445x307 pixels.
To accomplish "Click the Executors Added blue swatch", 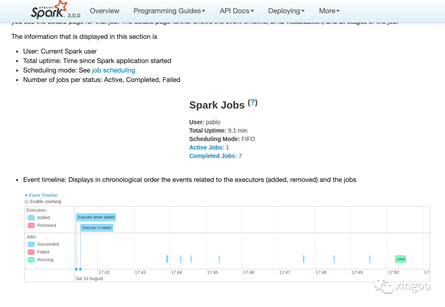I will 31,218.
